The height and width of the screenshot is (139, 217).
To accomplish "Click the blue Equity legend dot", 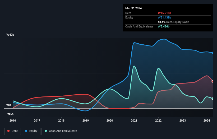I will [26, 131].
